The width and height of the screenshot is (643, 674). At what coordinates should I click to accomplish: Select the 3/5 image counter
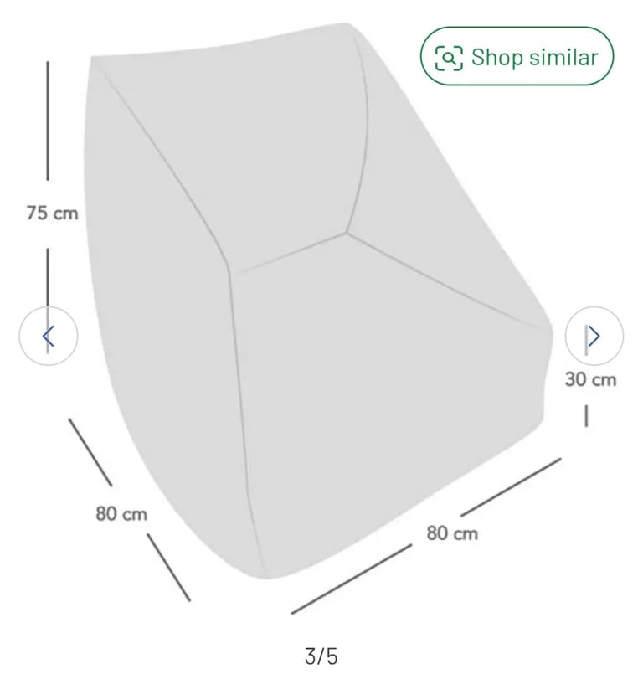click(x=321, y=656)
